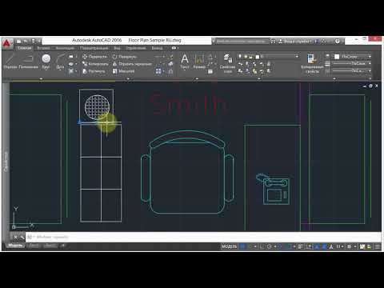Image resolution: width=384 pixels, height=288 pixels.
Task: Click the Help question-mark icon in title bar
Action: pos(338,42)
